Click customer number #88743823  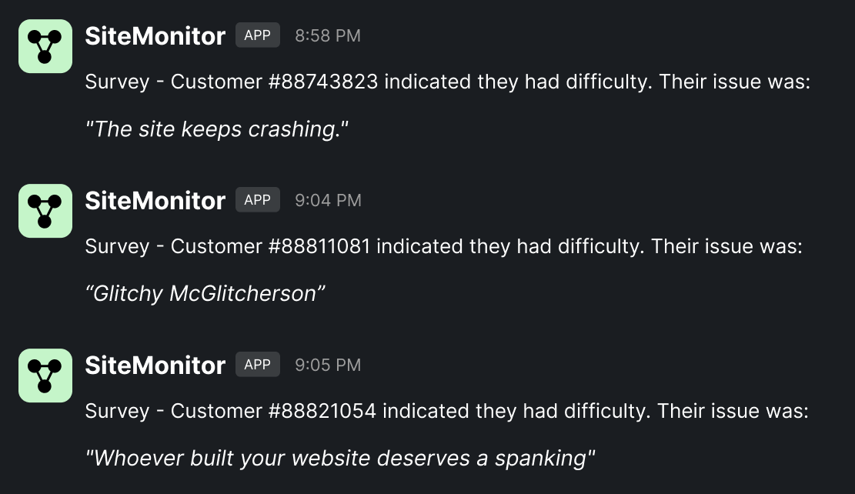click(x=323, y=82)
